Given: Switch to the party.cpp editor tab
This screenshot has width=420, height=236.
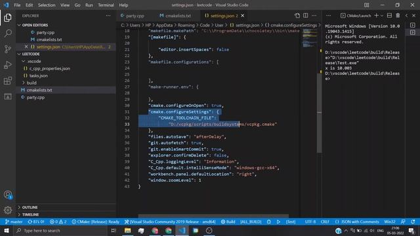Looking at the screenshot, I should [133, 16].
